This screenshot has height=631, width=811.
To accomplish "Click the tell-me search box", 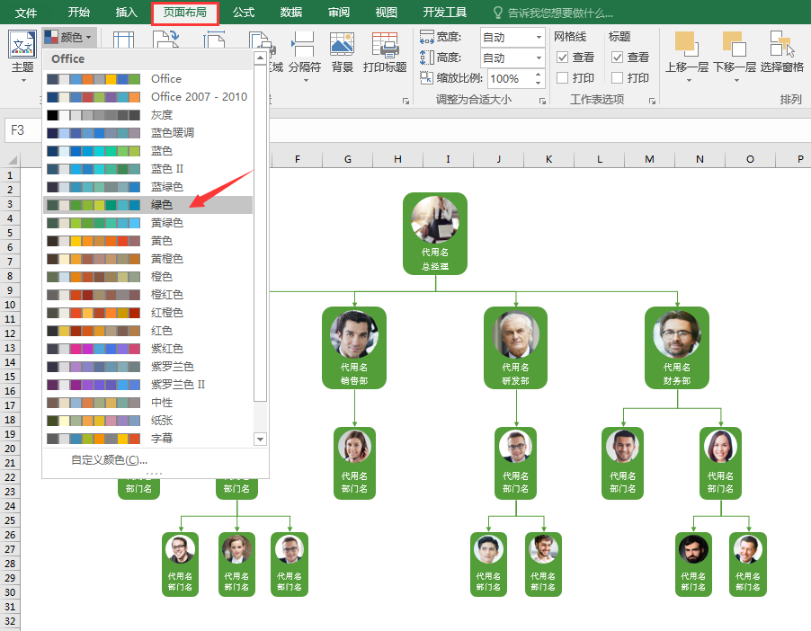I will pyautogui.click(x=560, y=13).
